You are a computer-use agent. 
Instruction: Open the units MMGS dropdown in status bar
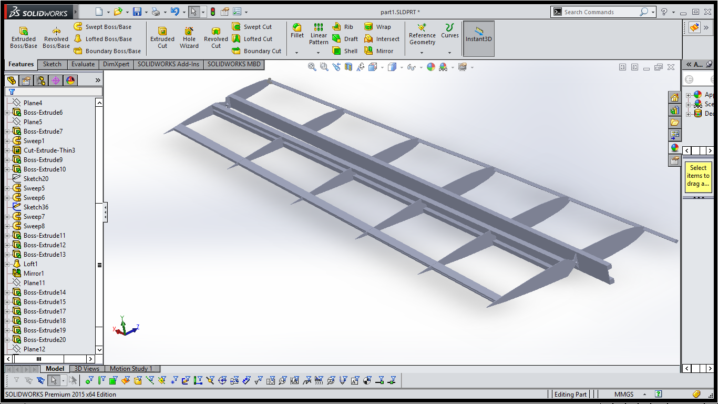[x=644, y=394]
